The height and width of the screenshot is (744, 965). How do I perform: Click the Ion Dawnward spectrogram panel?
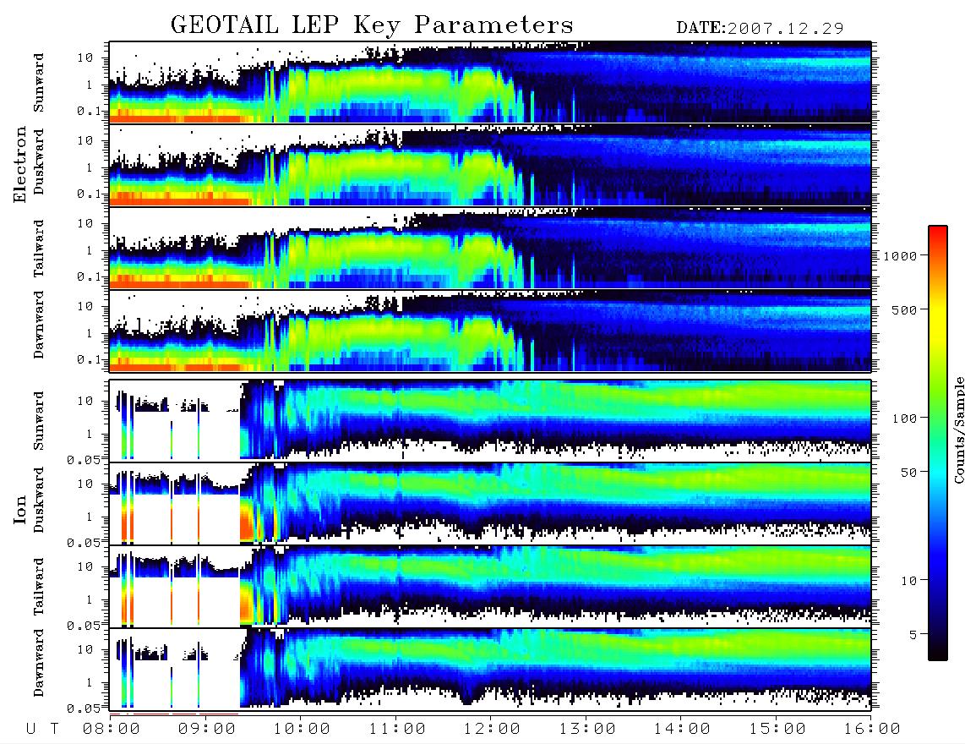(490, 669)
